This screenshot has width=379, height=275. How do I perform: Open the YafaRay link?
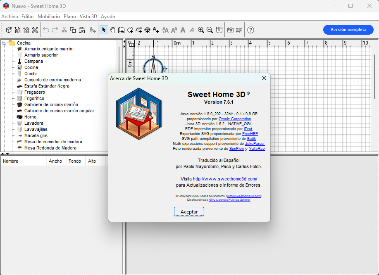click(257, 149)
